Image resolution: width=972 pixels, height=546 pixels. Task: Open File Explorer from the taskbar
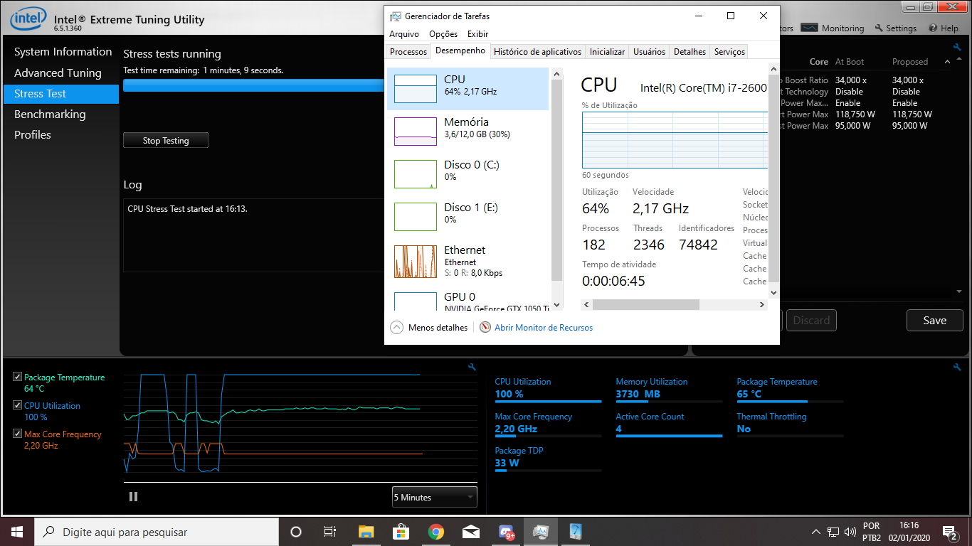(x=366, y=532)
